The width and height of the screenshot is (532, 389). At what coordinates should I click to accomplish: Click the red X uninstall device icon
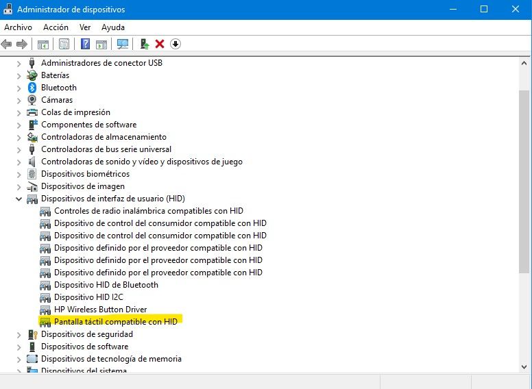(x=160, y=44)
